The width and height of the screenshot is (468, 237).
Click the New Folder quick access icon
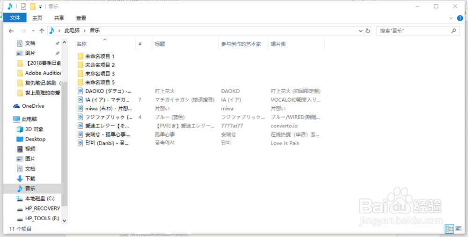coord(33,6)
